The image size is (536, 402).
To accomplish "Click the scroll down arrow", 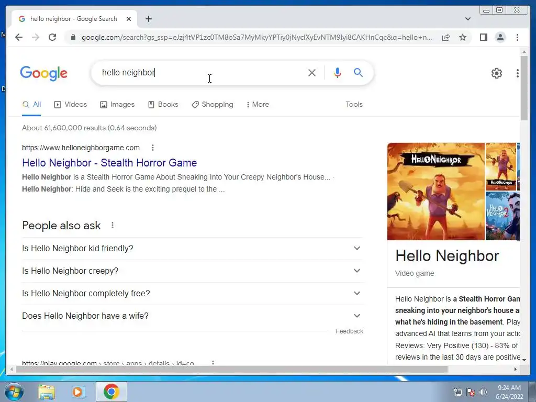I will [524, 360].
